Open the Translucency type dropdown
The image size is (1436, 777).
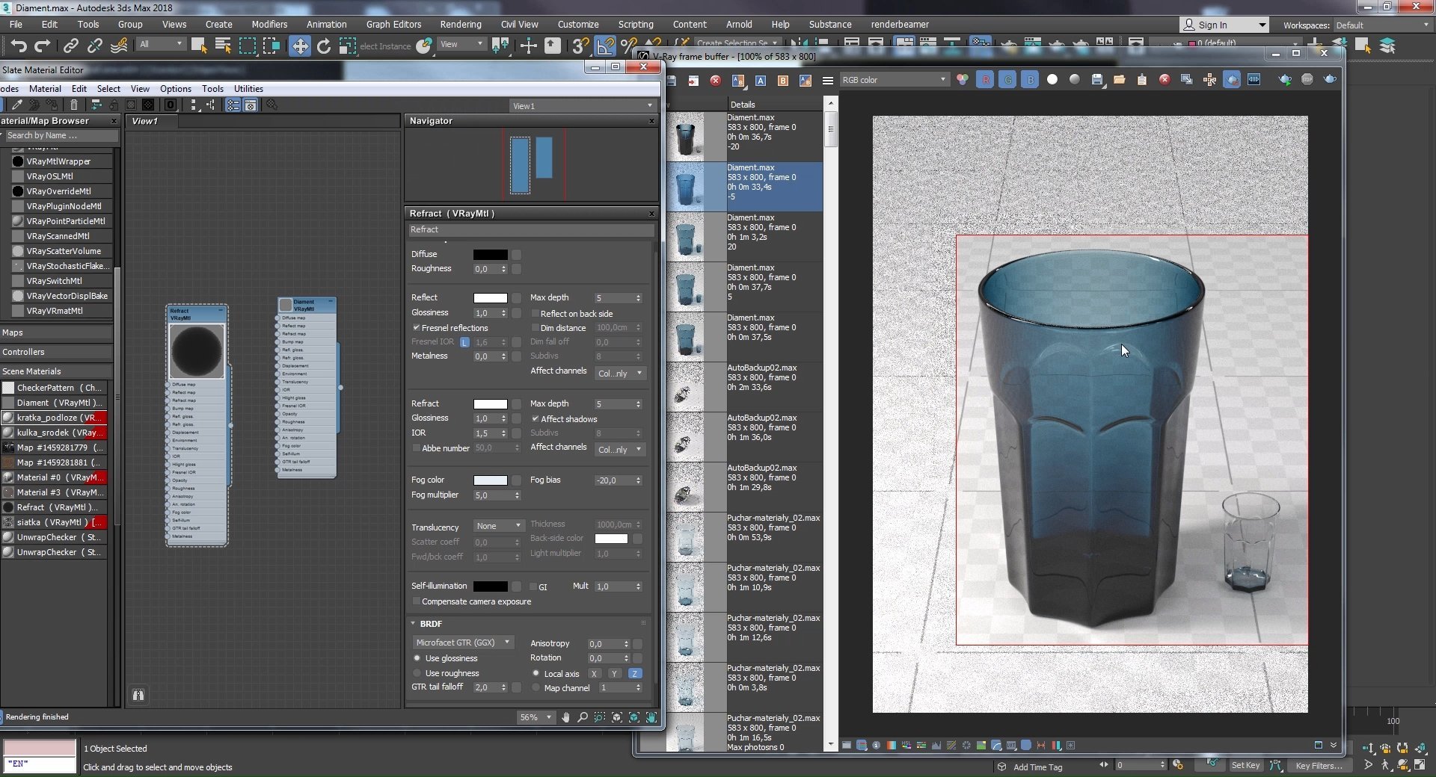(x=499, y=526)
